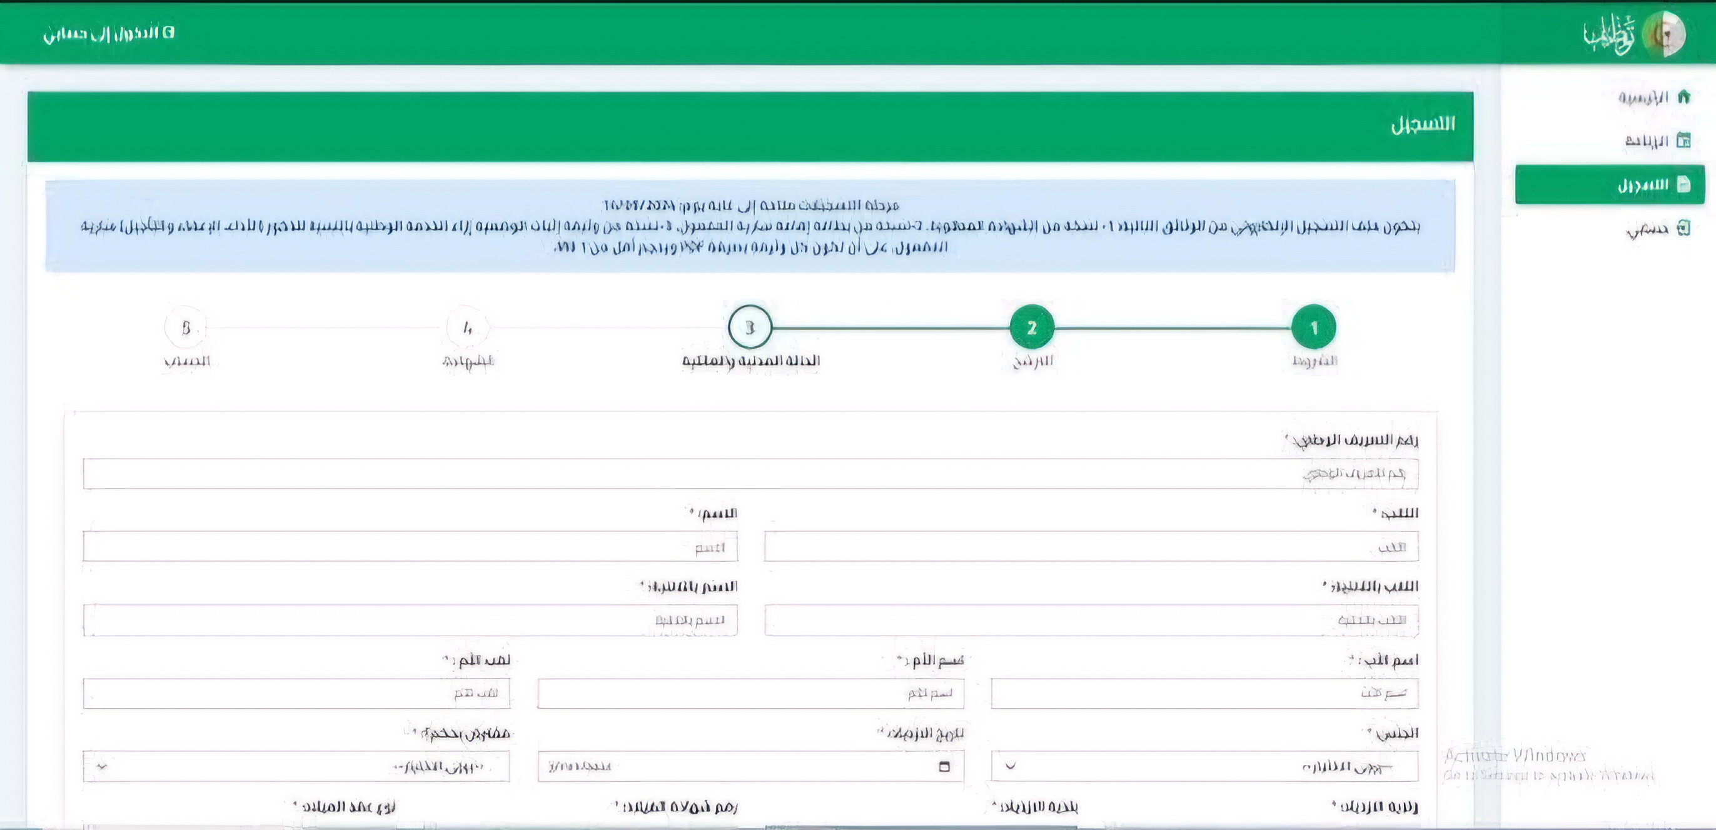Go to step 1 circle in progress stepper
This screenshot has width=1716, height=830.
pos(1313,327)
